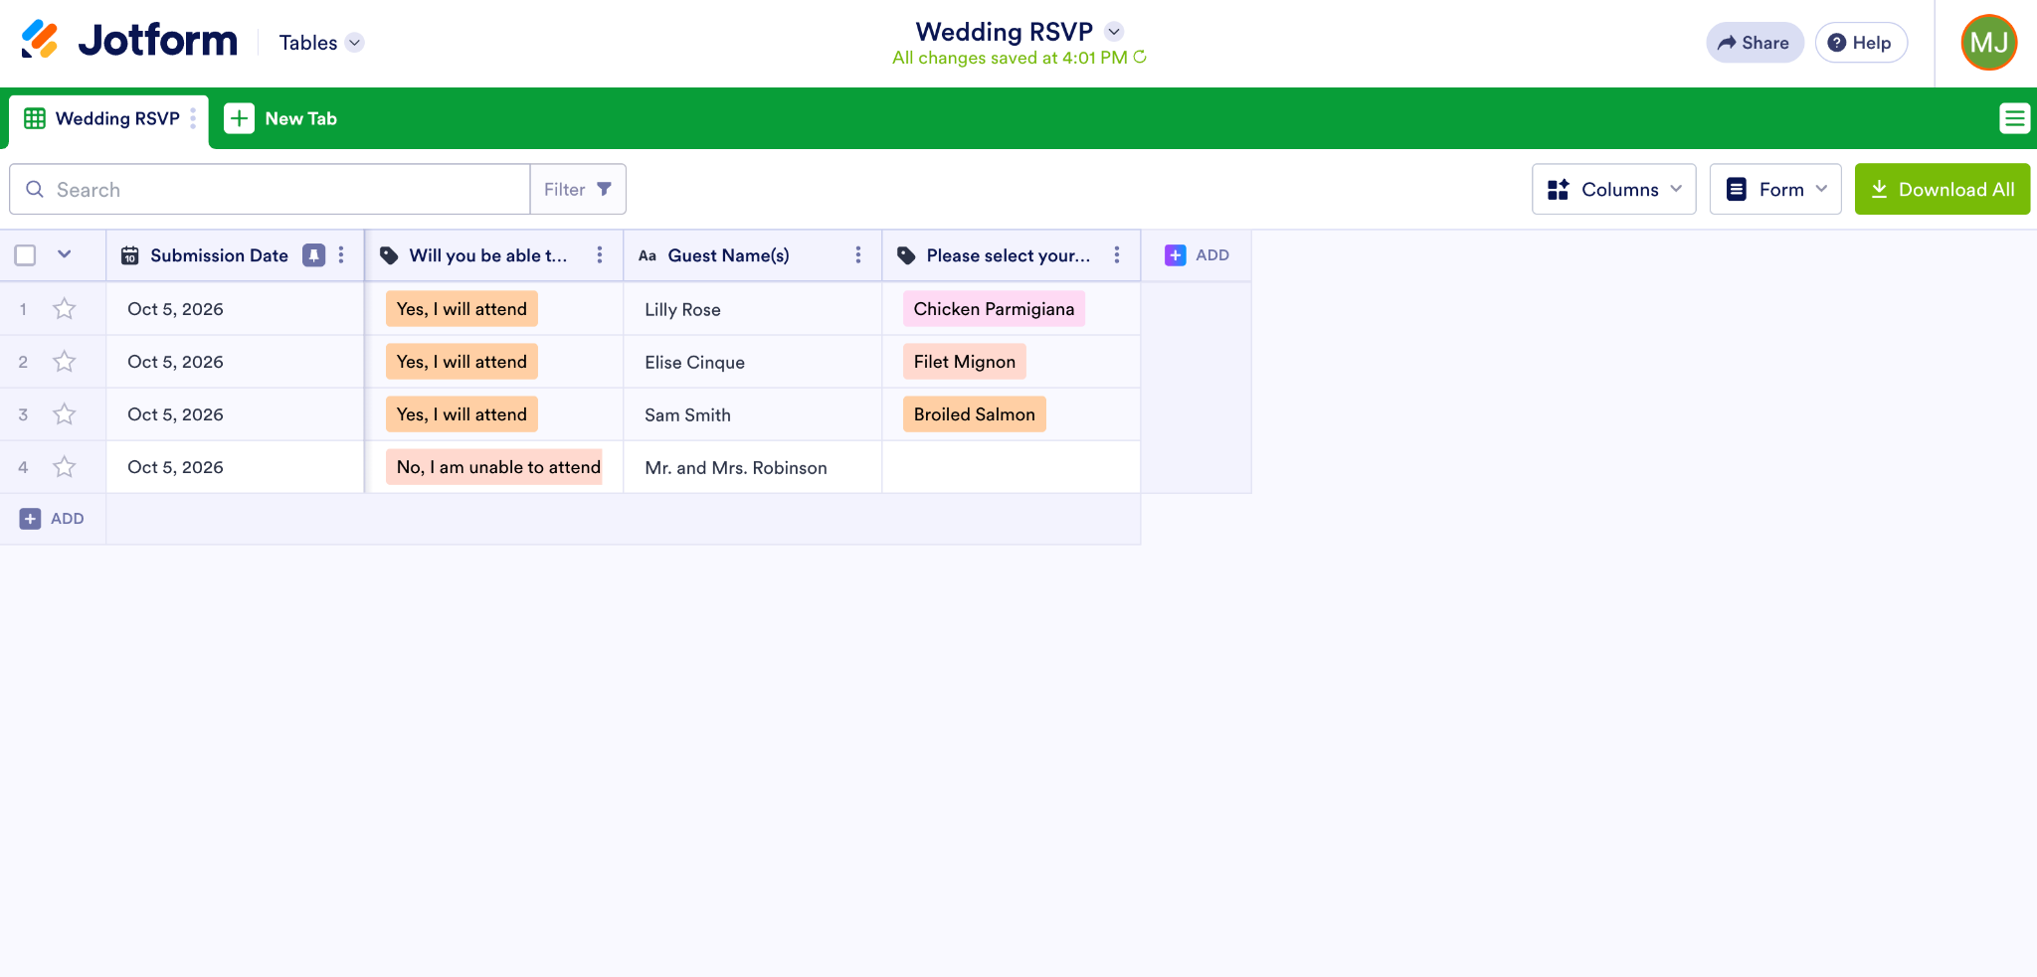Viewport: 2037px width, 977px height.
Task: Click the pin icon on Submission Date column
Action: click(313, 255)
